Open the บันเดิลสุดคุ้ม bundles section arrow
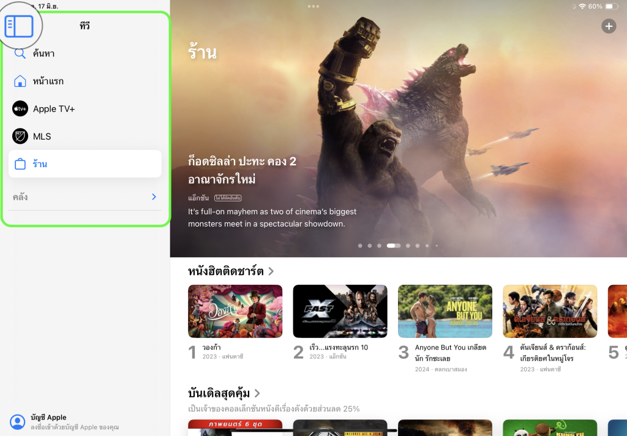The width and height of the screenshot is (627, 436). 257,393
